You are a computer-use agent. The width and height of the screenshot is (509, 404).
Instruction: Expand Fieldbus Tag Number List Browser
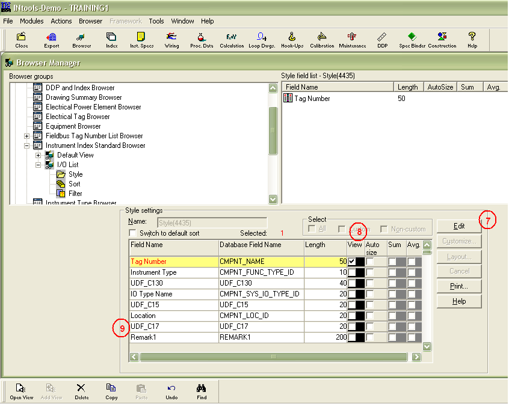pyautogui.click(x=26, y=135)
